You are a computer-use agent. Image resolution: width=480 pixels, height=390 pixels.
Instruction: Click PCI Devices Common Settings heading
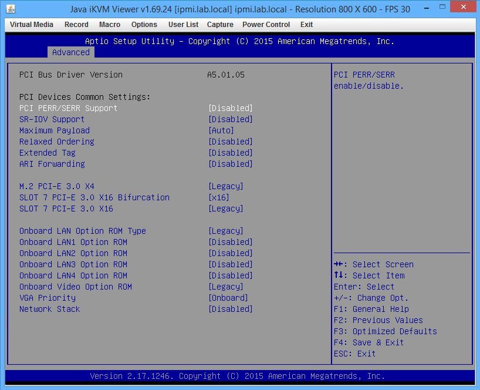[85, 97]
